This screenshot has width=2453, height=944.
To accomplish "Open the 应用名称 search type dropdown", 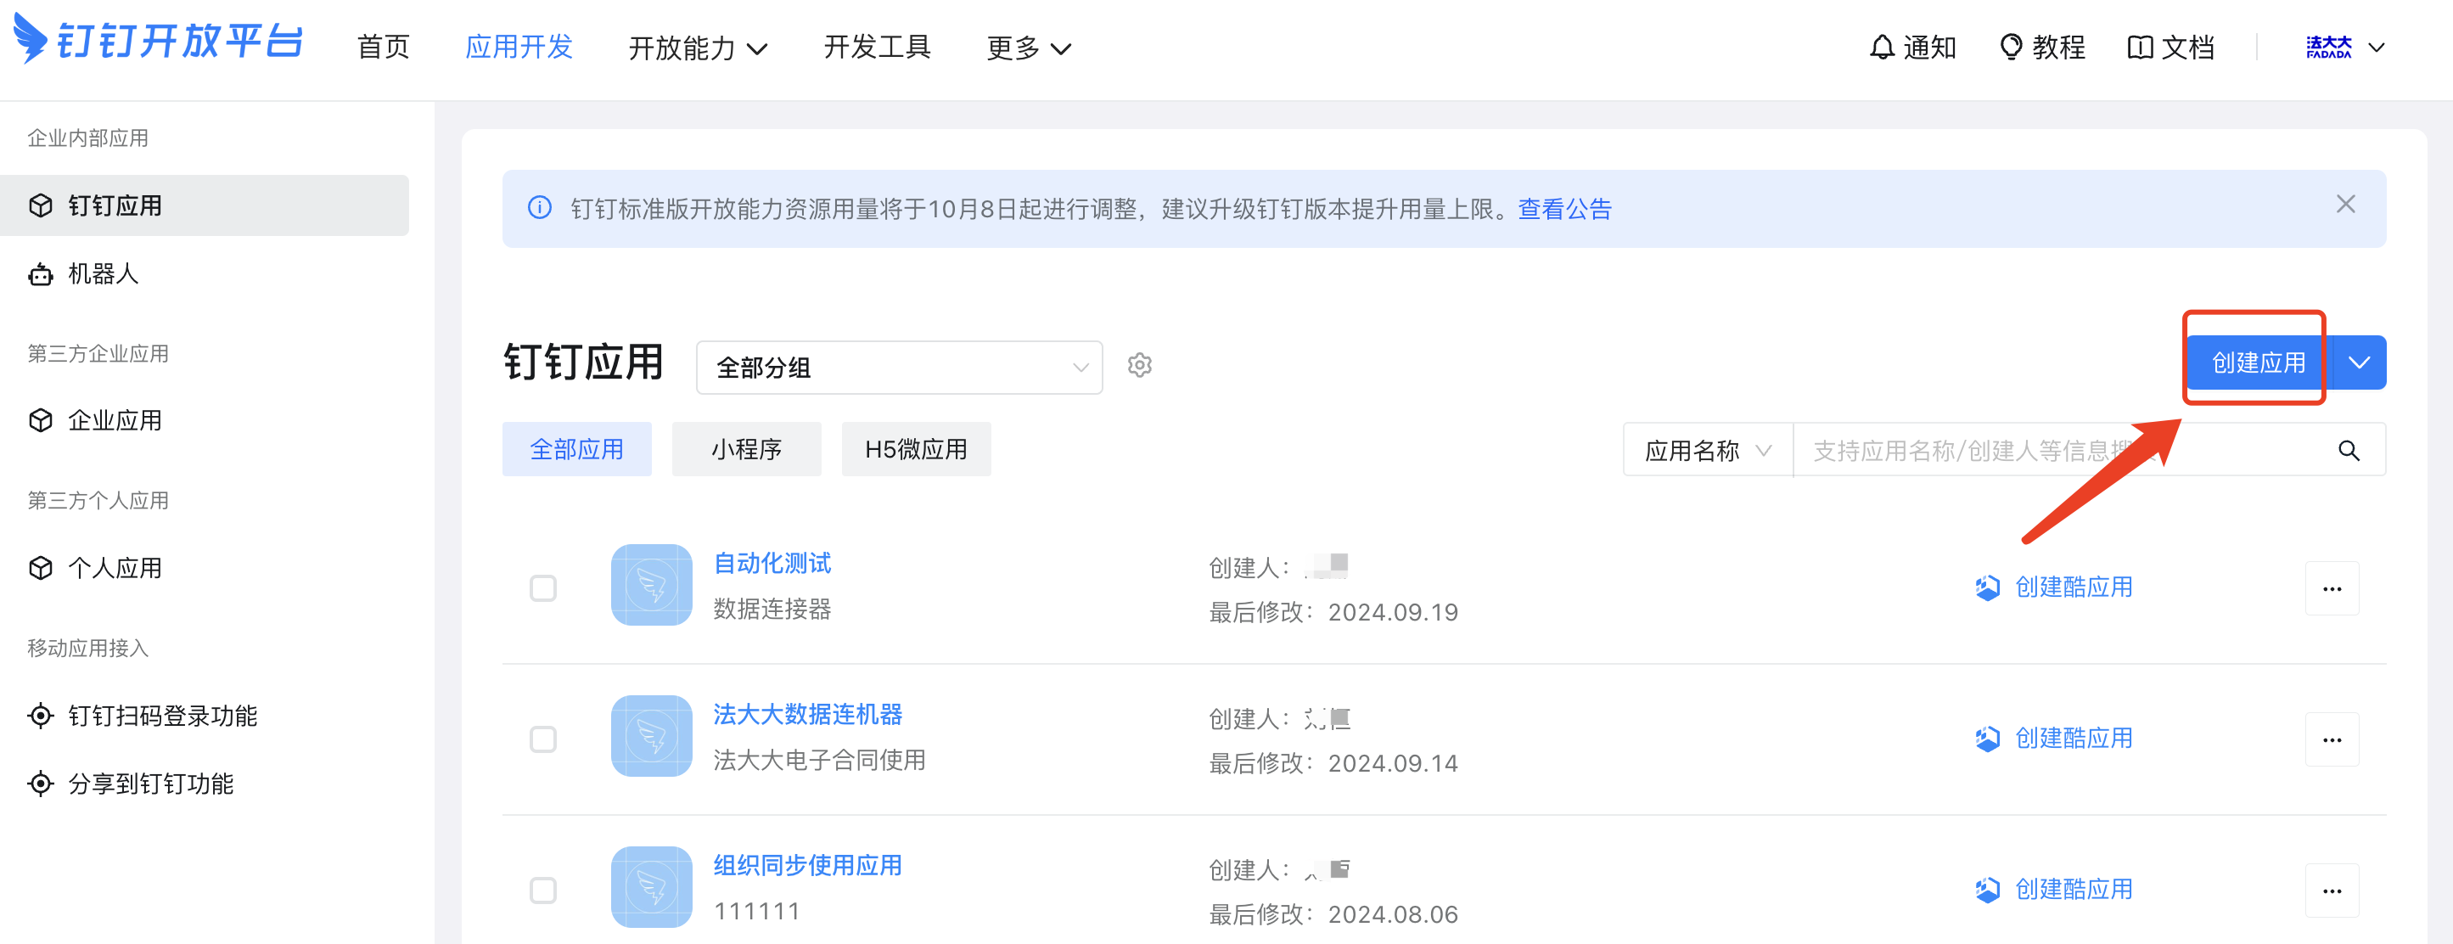I will pyautogui.click(x=1708, y=450).
